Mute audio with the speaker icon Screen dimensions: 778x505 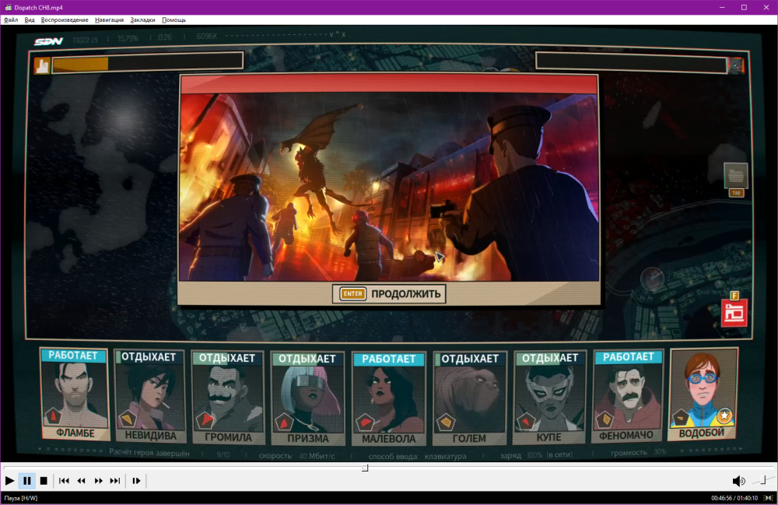point(738,481)
